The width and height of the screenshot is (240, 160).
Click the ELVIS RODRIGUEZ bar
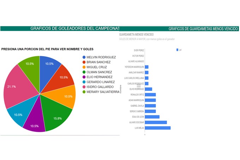coord(149,89)
